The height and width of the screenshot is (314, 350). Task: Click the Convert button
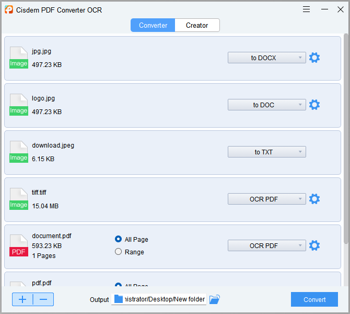click(314, 299)
